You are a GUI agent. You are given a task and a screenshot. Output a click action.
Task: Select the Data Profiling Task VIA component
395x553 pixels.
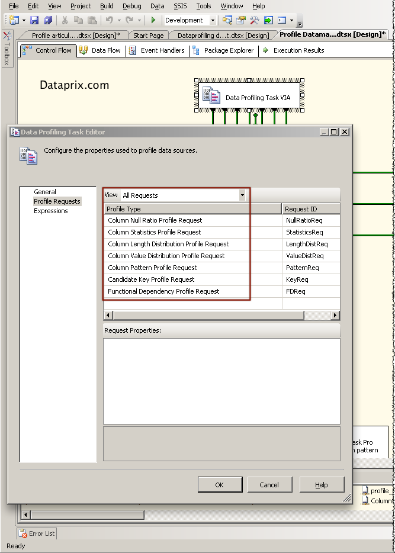pyautogui.click(x=249, y=95)
